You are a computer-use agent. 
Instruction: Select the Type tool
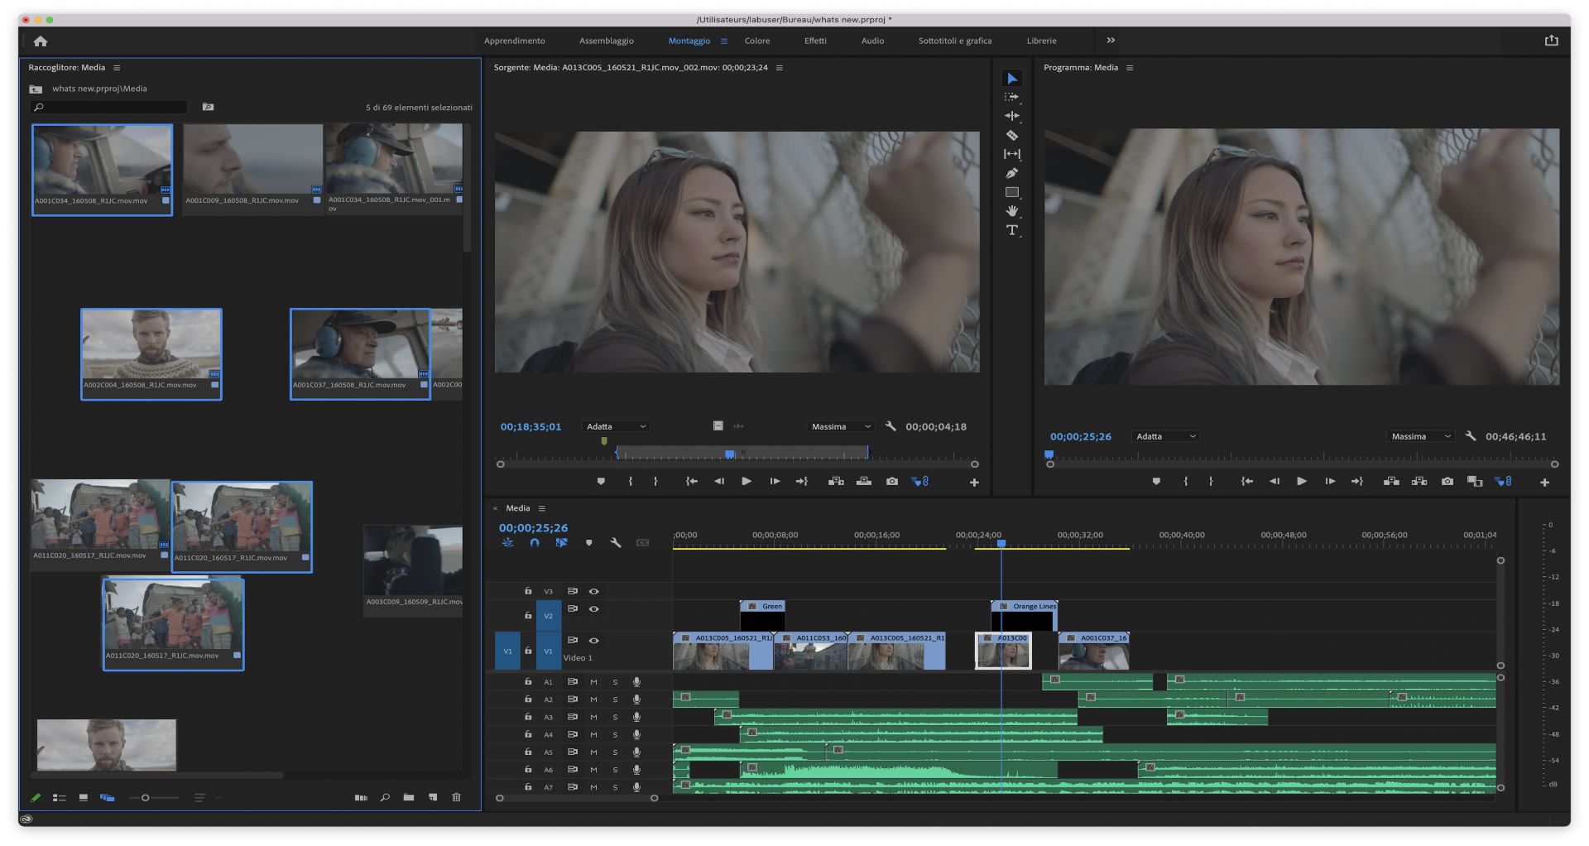(1011, 229)
